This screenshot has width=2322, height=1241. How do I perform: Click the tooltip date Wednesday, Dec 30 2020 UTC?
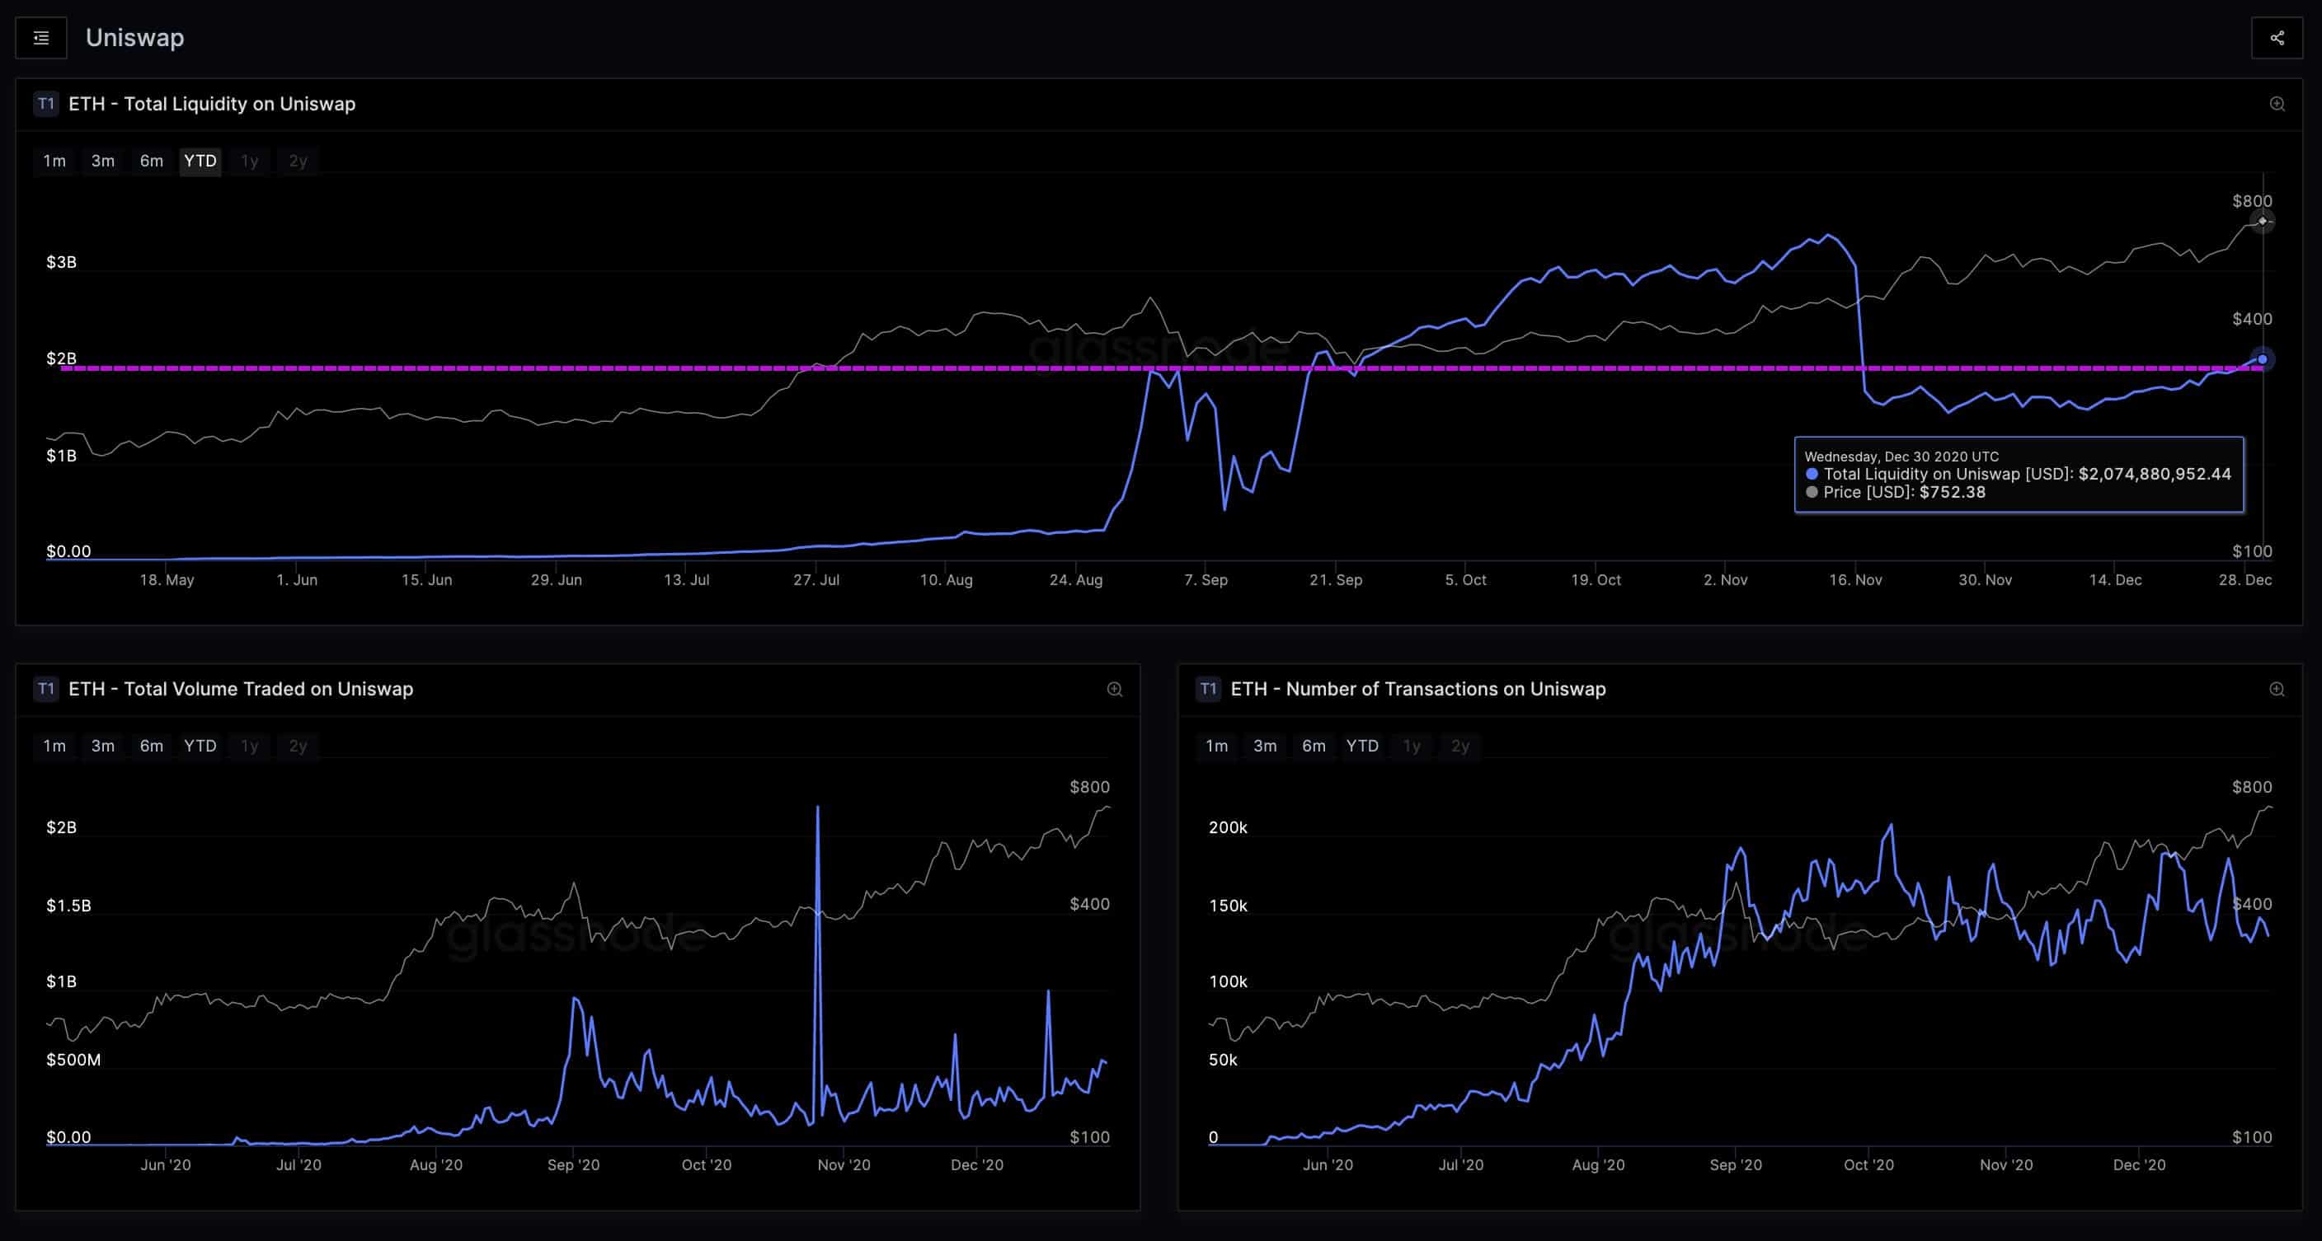(1901, 457)
